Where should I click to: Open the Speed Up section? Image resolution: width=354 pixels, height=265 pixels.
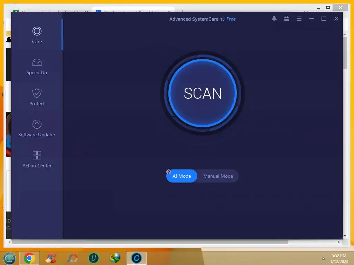(x=37, y=67)
